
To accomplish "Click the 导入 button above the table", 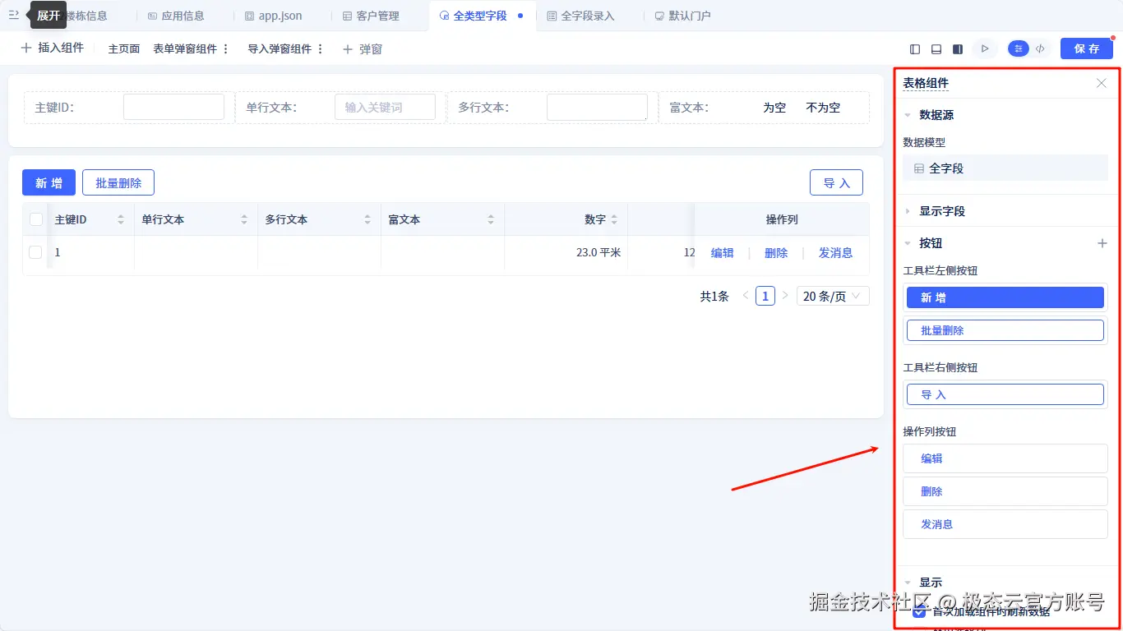I will (836, 182).
